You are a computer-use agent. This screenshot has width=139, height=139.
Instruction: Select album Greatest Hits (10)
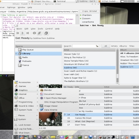(x=129, y=60)
